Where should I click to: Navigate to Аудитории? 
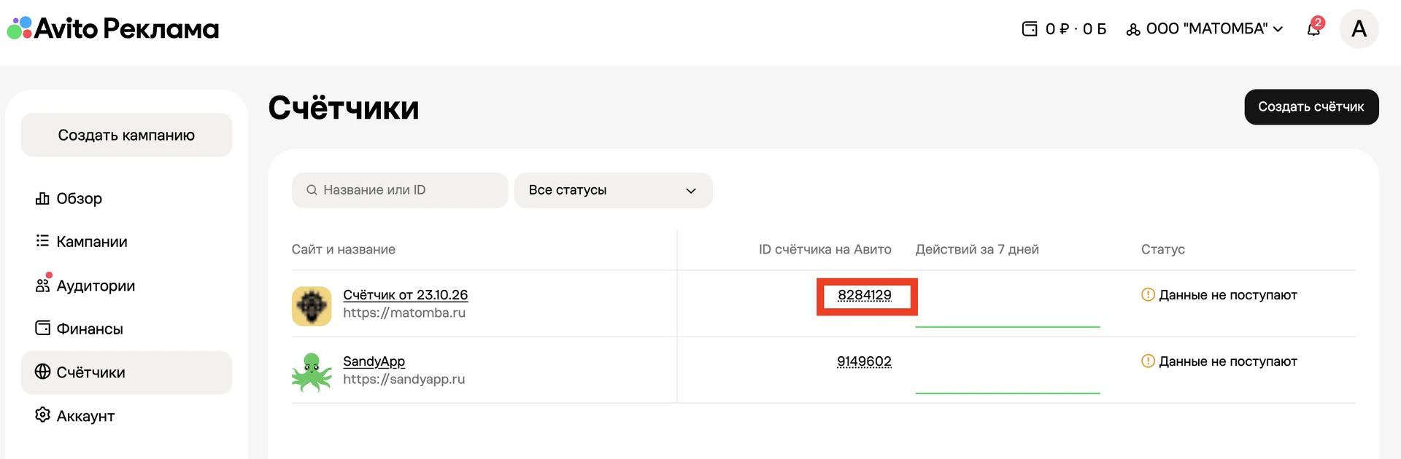[x=126, y=286]
